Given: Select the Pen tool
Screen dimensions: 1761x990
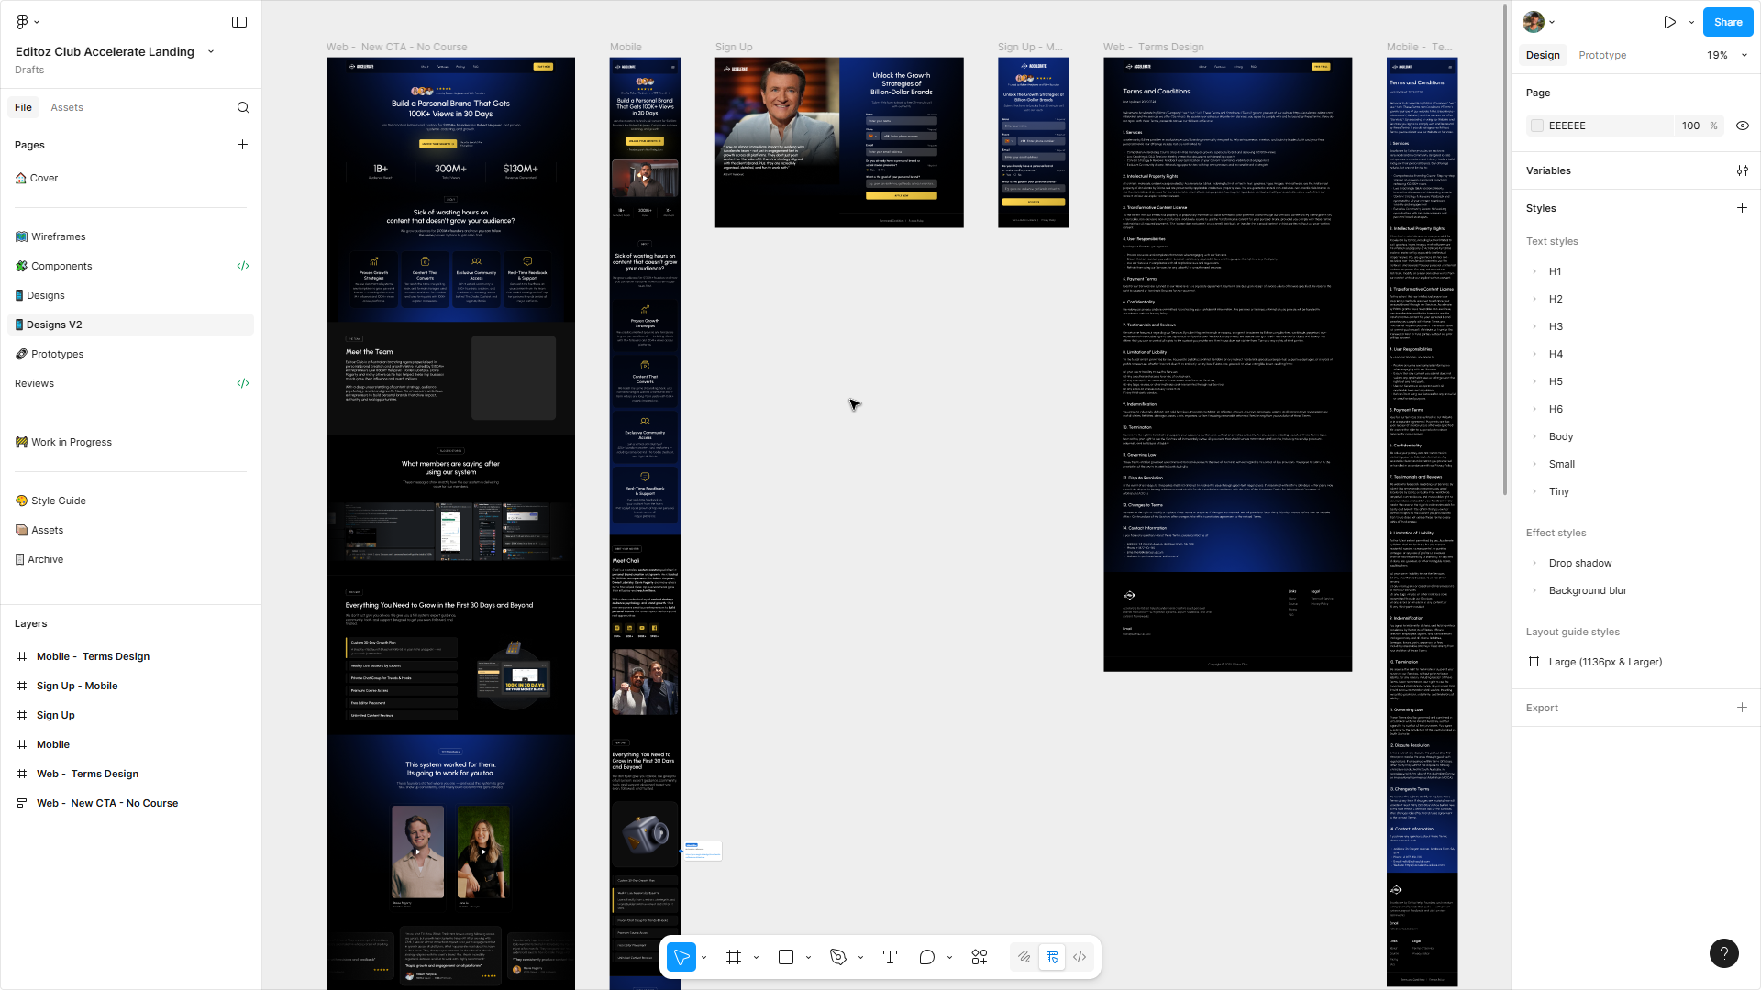Looking at the screenshot, I should pos(838,957).
